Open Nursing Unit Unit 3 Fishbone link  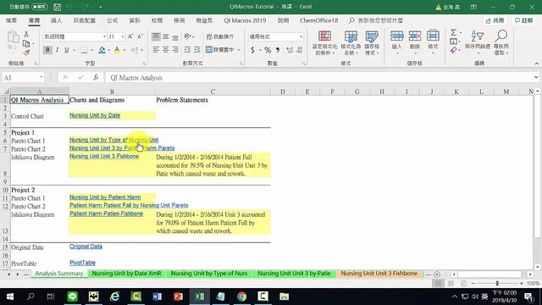point(104,156)
